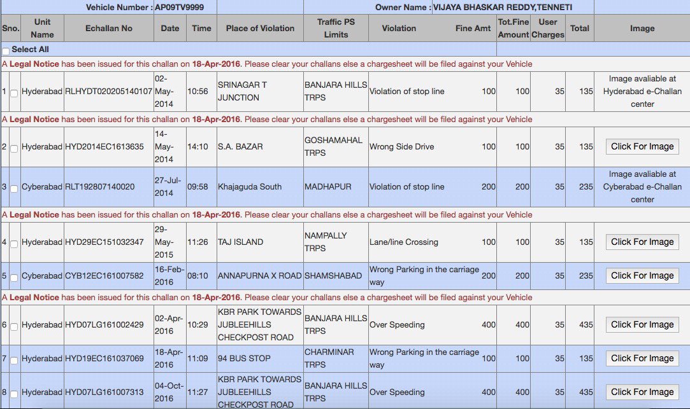The width and height of the screenshot is (690, 409).
Task: Click the User Charges header
Action: (548, 28)
